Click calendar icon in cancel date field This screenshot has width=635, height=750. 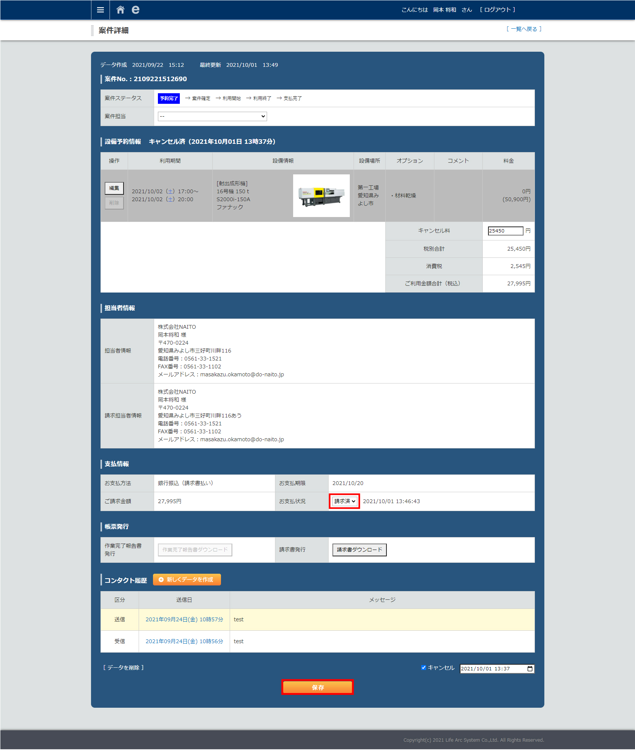tap(530, 669)
